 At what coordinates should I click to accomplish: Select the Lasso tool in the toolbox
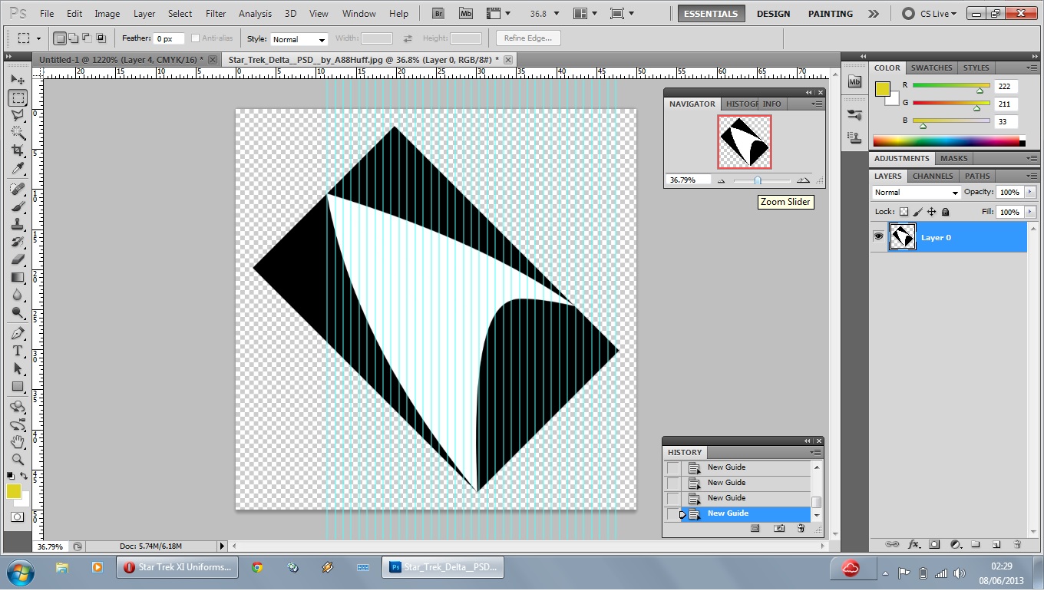coord(18,115)
